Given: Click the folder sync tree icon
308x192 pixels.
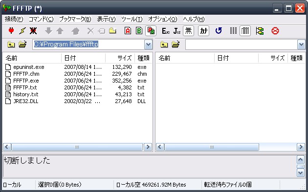Looking at the screenshot, I should click(260, 31).
